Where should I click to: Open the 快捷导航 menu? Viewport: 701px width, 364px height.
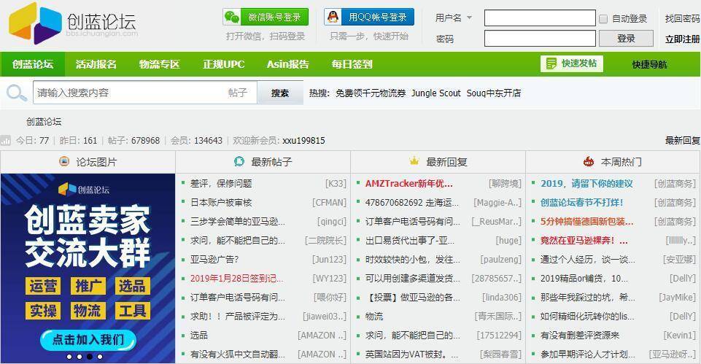(x=649, y=64)
